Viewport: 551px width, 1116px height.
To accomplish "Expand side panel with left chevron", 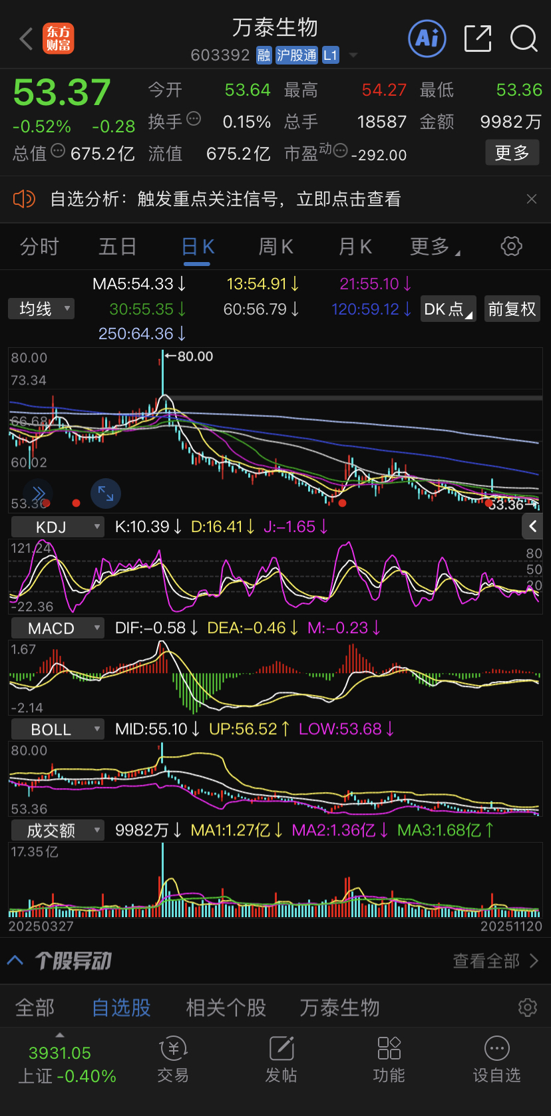I will 533,527.
